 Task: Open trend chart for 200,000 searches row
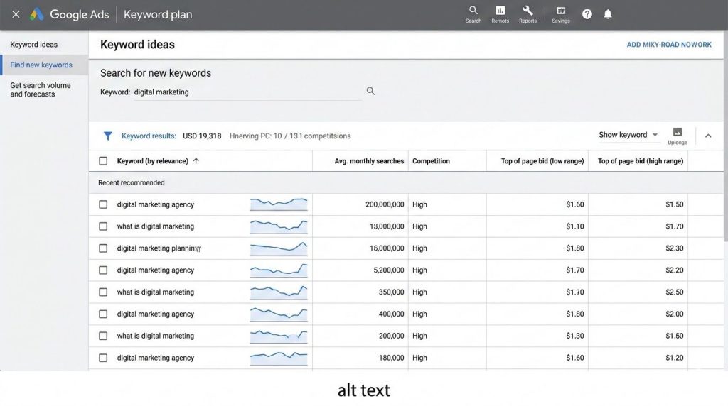(x=279, y=336)
